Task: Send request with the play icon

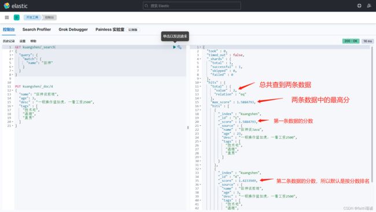Action: tap(174, 47)
